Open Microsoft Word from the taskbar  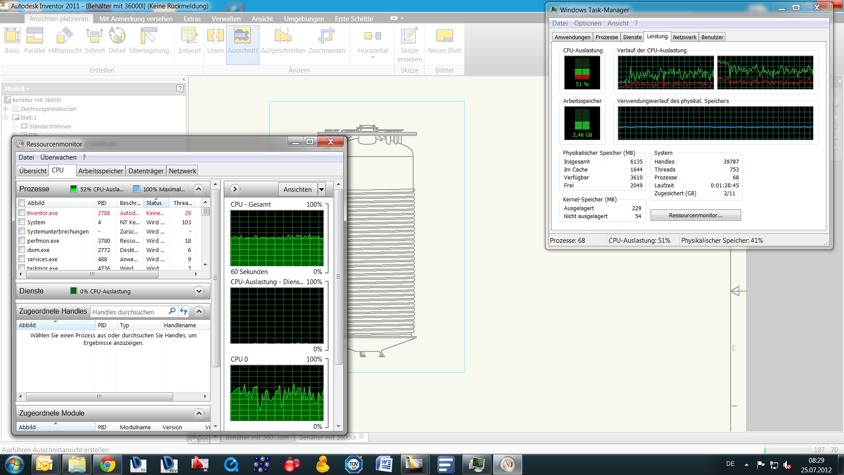[x=384, y=464]
